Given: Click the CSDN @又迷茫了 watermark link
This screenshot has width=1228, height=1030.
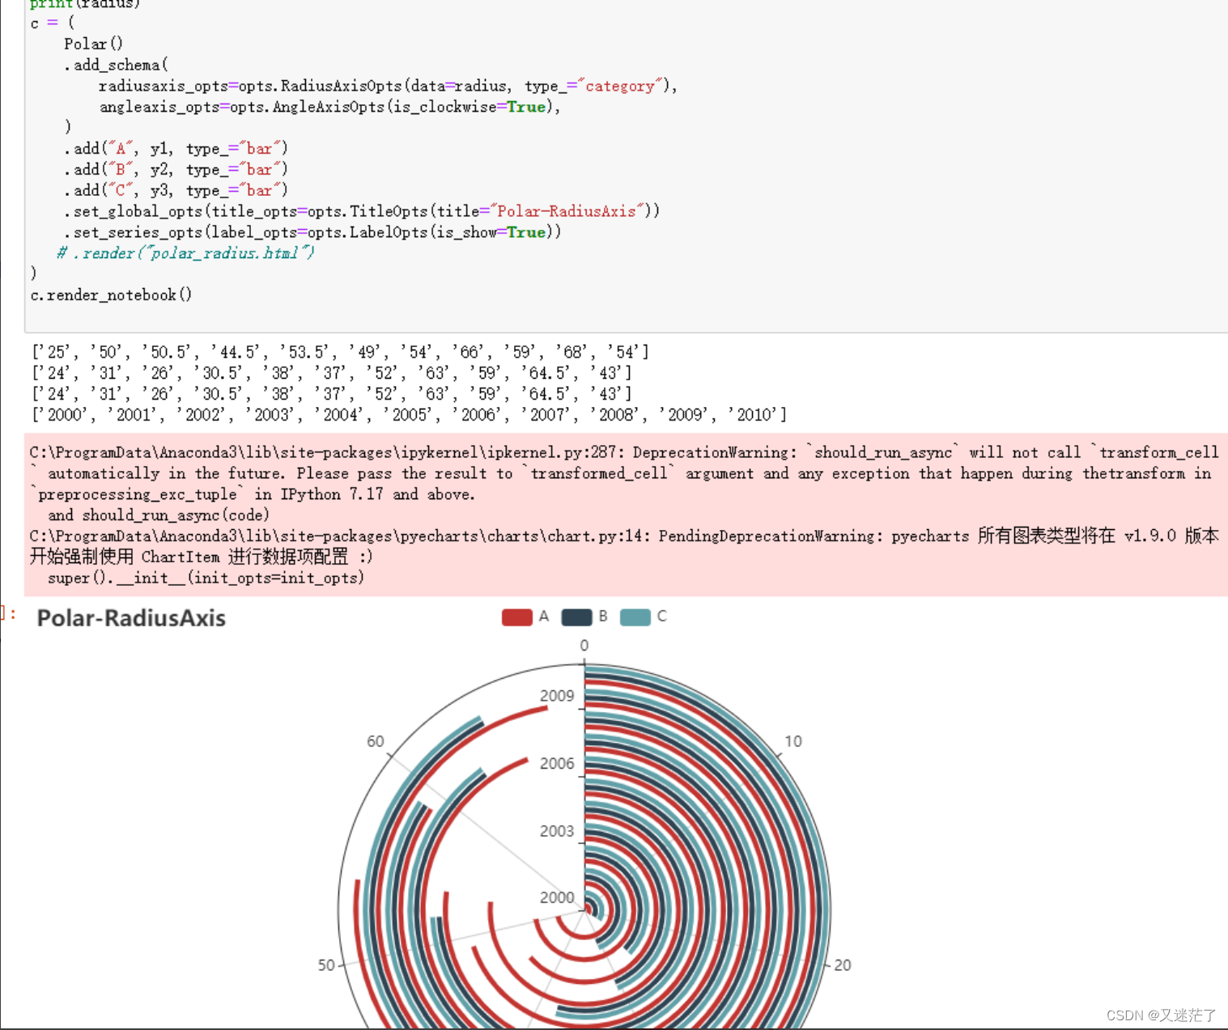Looking at the screenshot, I should 1159,1014.
